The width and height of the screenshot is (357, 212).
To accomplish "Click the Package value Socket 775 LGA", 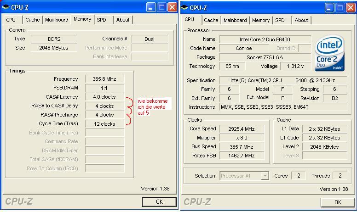I will pos(265,57).
